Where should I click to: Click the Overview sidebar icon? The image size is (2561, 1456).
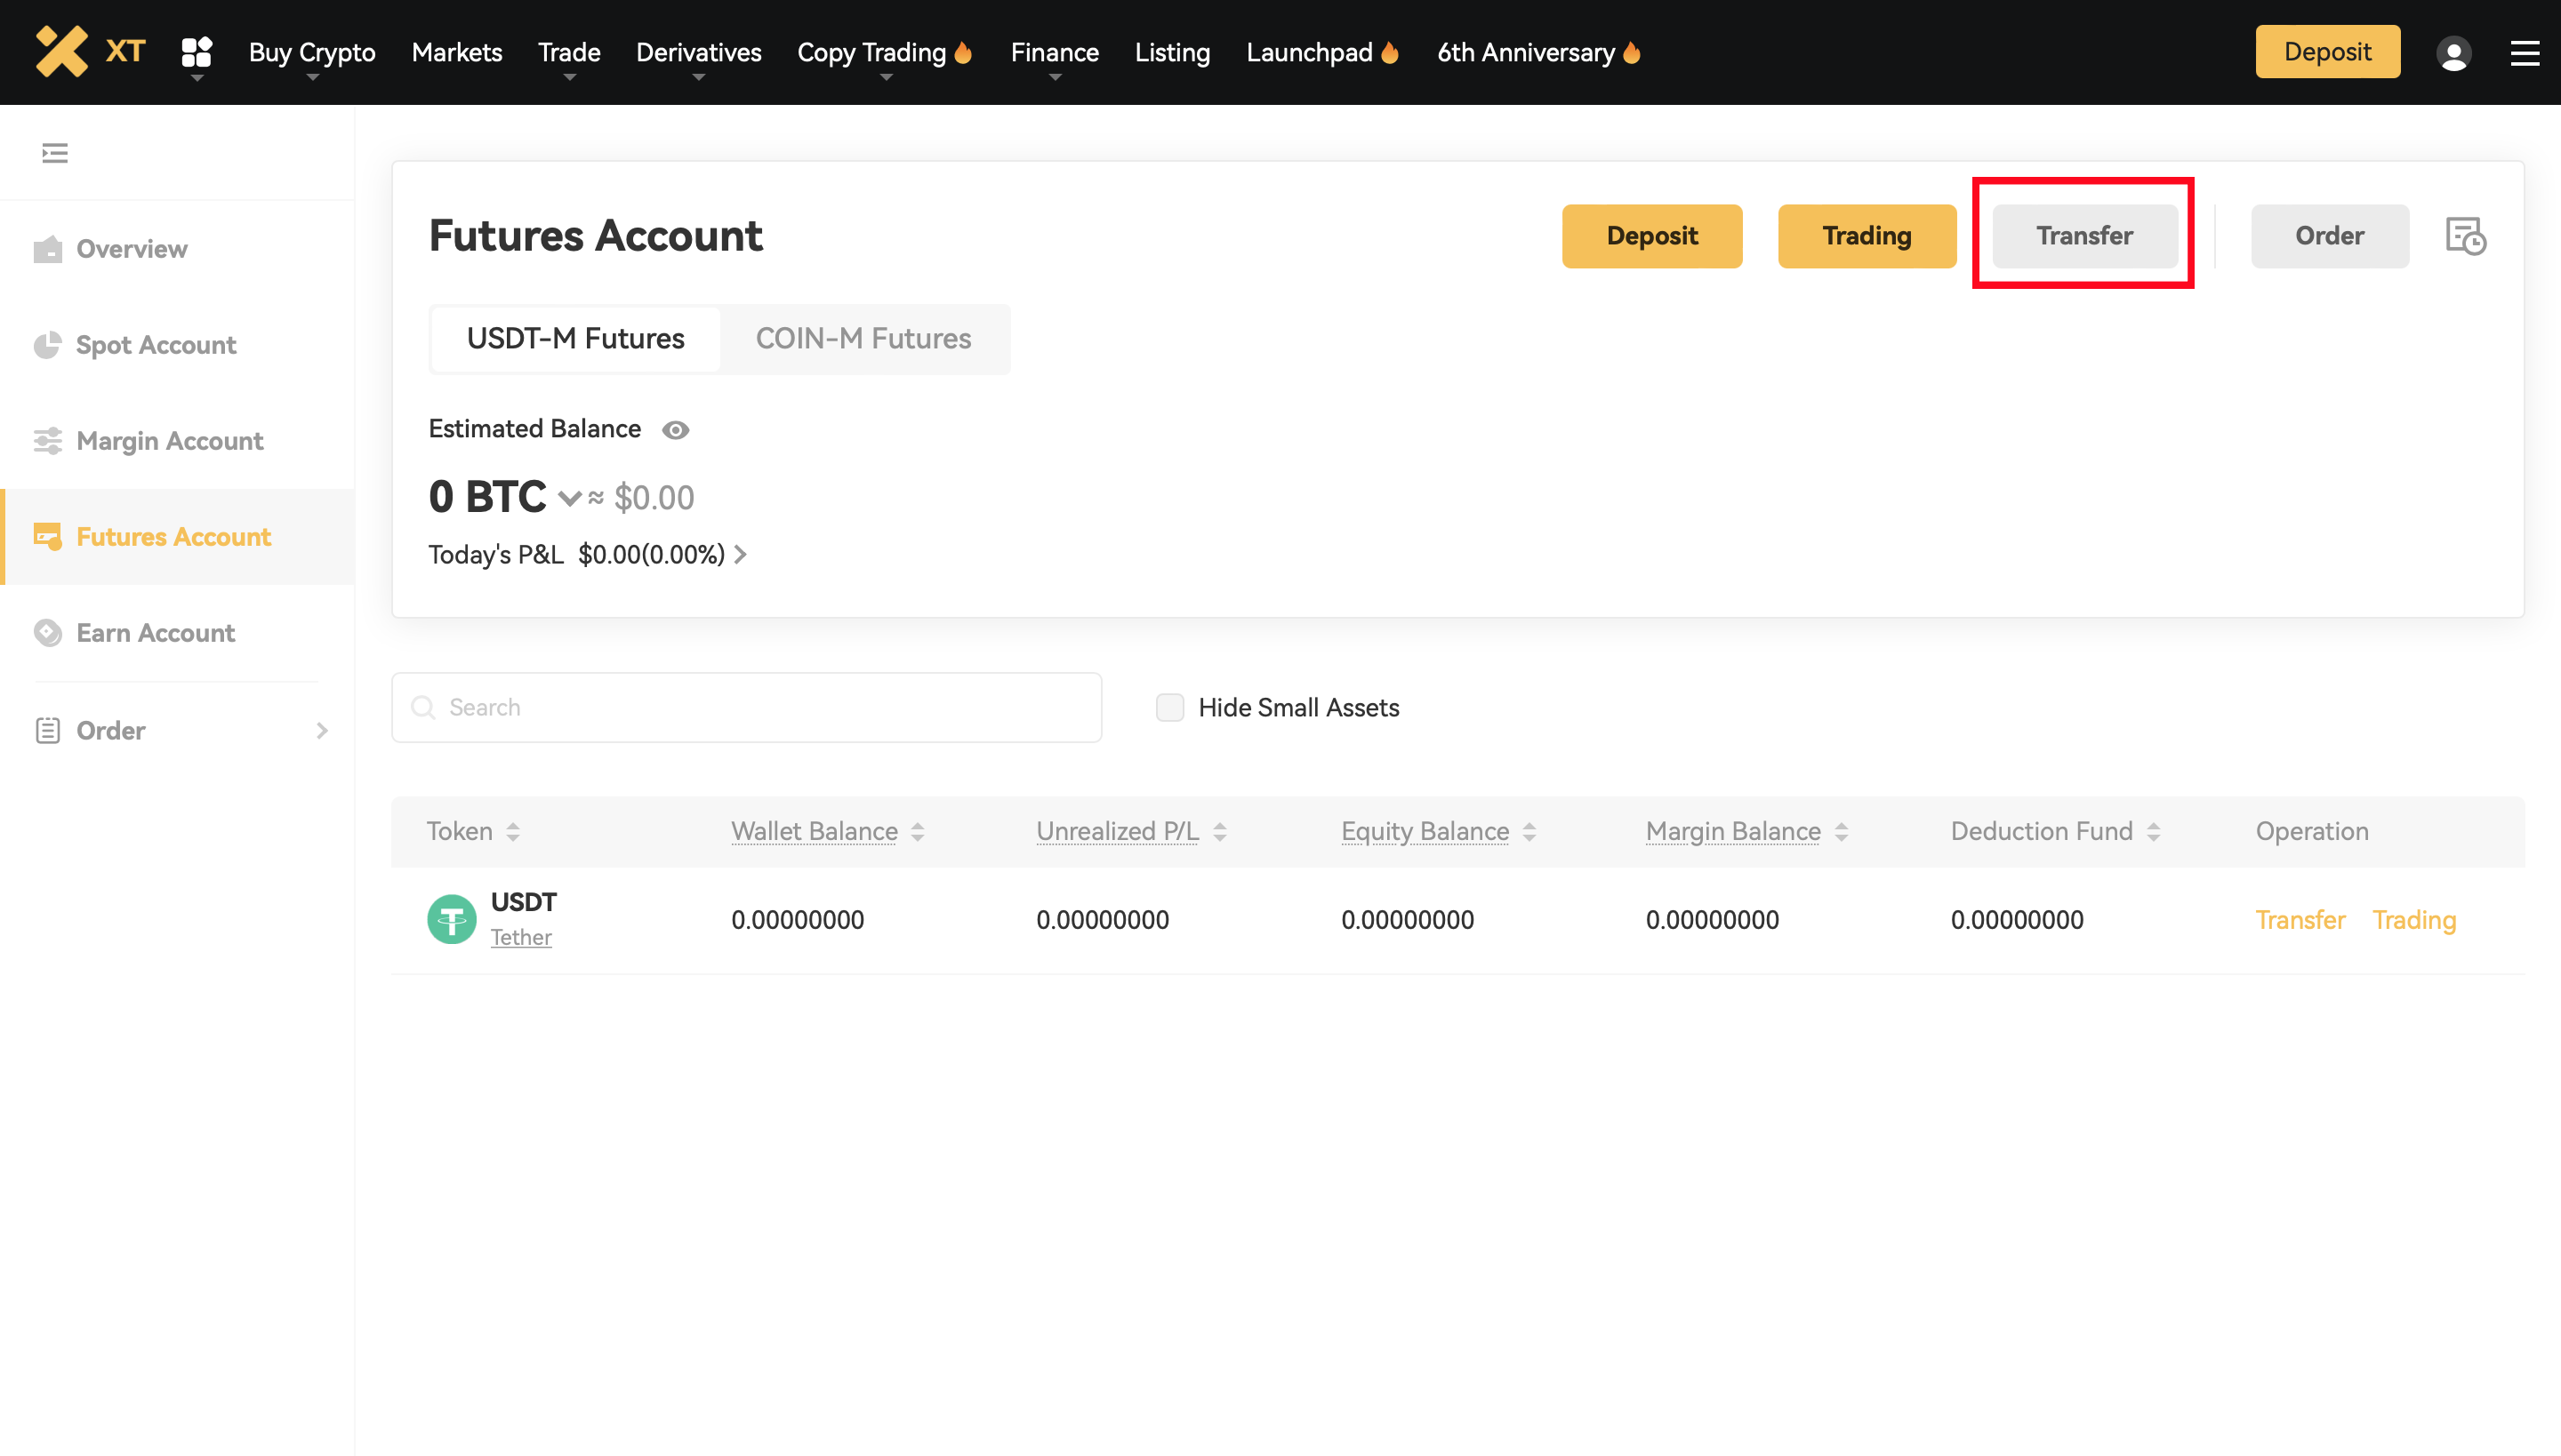47,249
